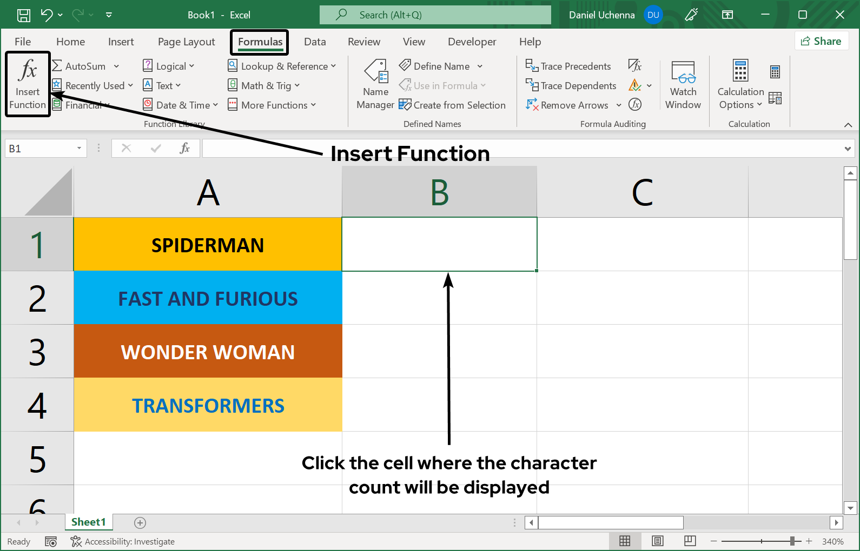Click the Calculate Sheet icon

pos(775,98)
